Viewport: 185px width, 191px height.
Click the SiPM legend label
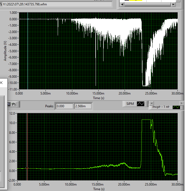(130, 104)
